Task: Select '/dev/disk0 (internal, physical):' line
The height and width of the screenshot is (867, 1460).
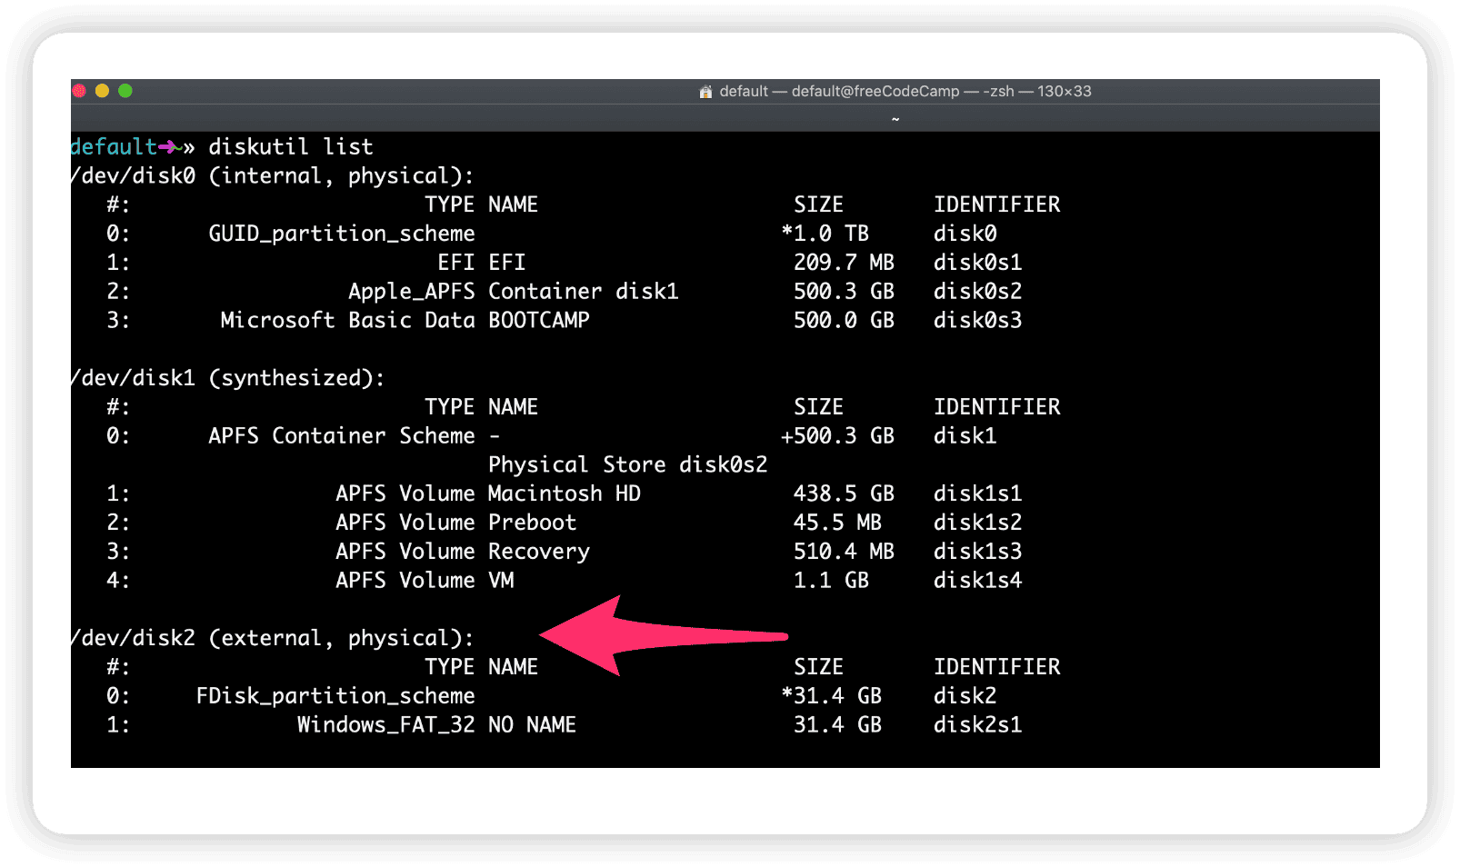Action: [x=273, y=176]
